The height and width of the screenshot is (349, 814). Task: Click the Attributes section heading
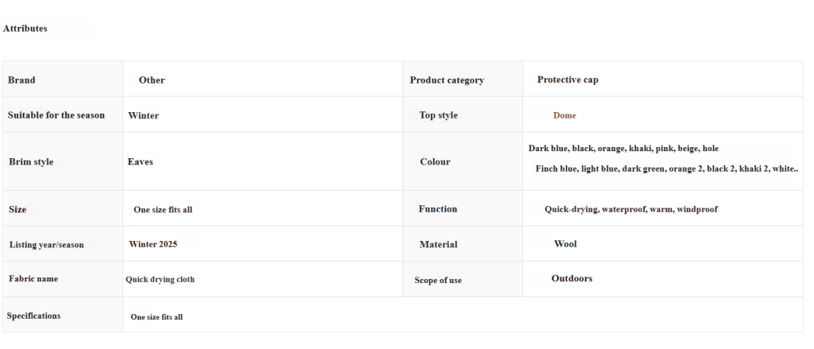(x=25, y=29)
